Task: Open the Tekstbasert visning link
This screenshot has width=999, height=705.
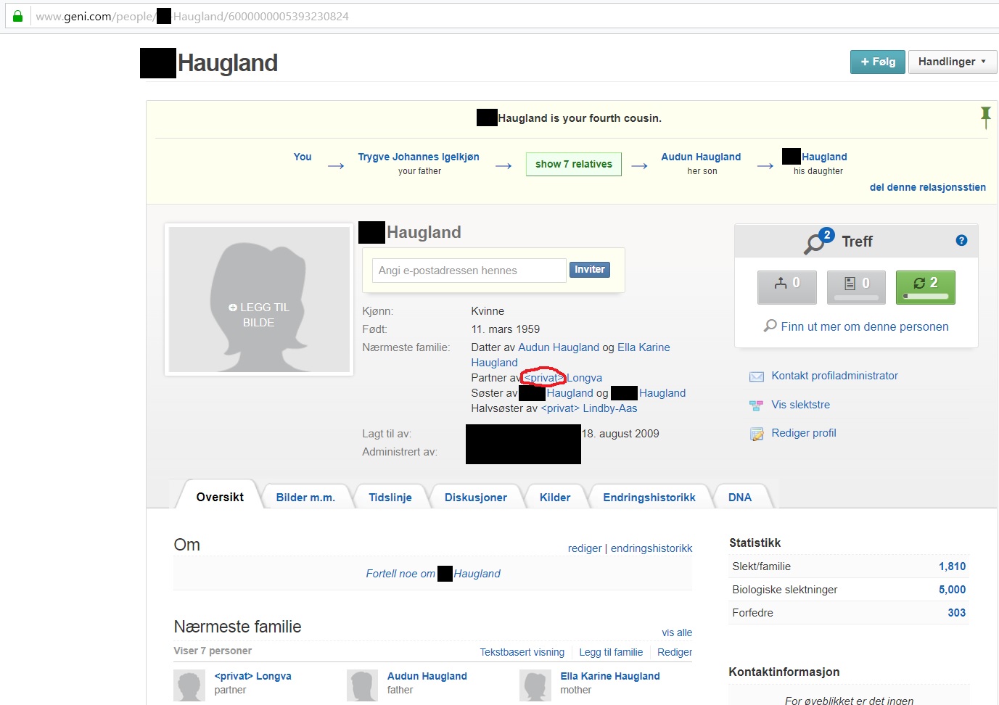Action: point(522,652)
